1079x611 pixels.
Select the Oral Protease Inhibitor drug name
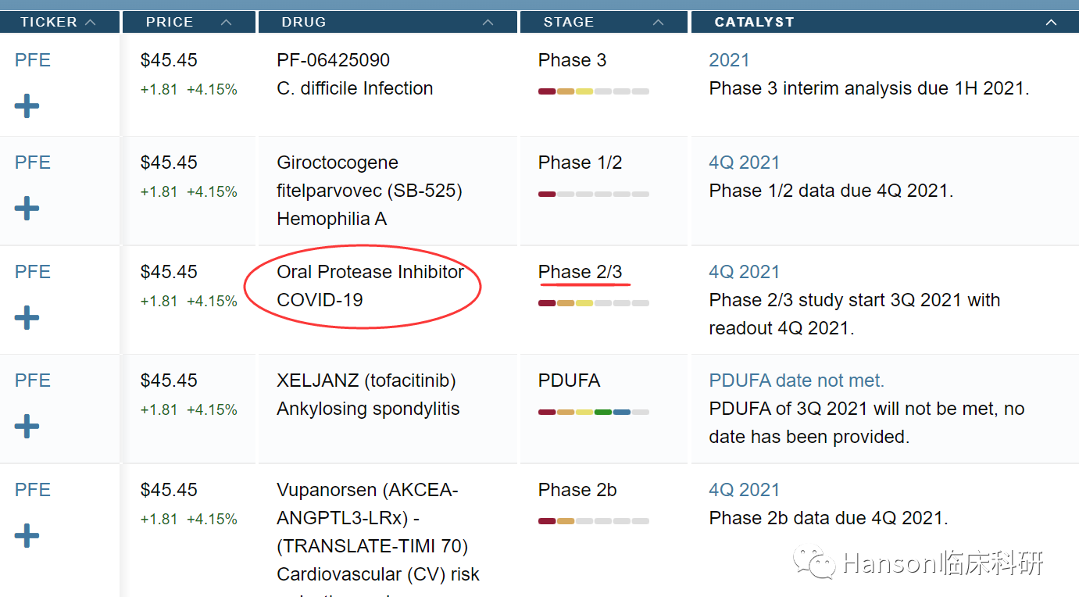click(370, 272)
